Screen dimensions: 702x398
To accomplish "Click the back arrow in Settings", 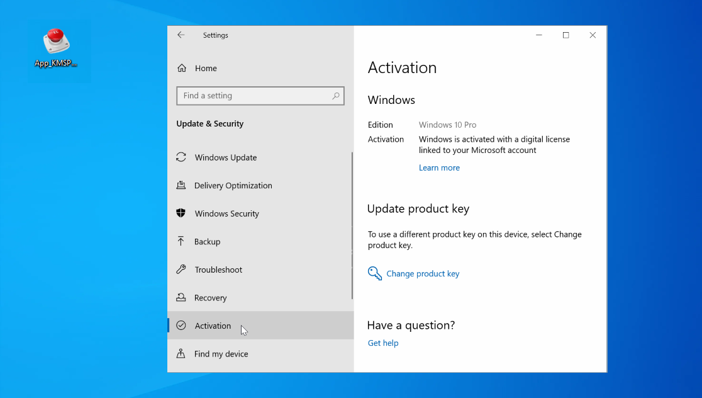I will click(x=181, y=35).
